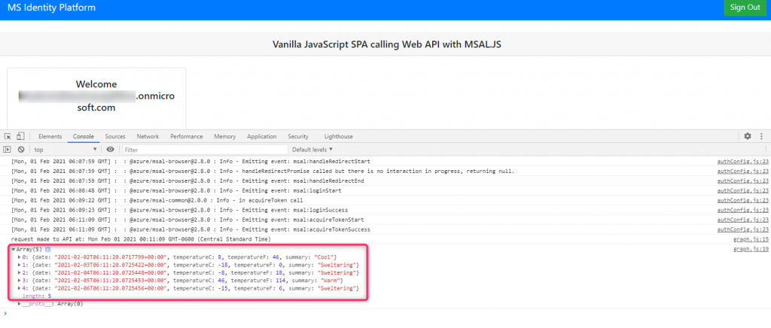
Task: Open authConfig.js:23 link for loginStart row
Action: pyautogui.click(x=742, y=190)
